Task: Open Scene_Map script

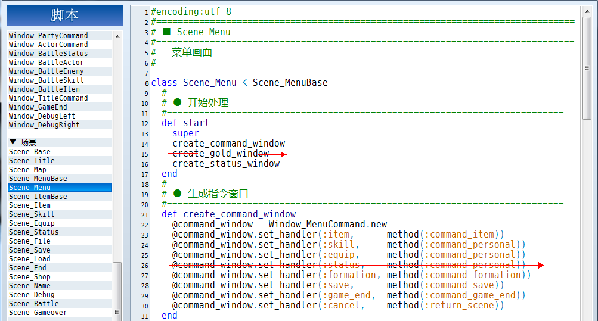Action: coord(60,170)
